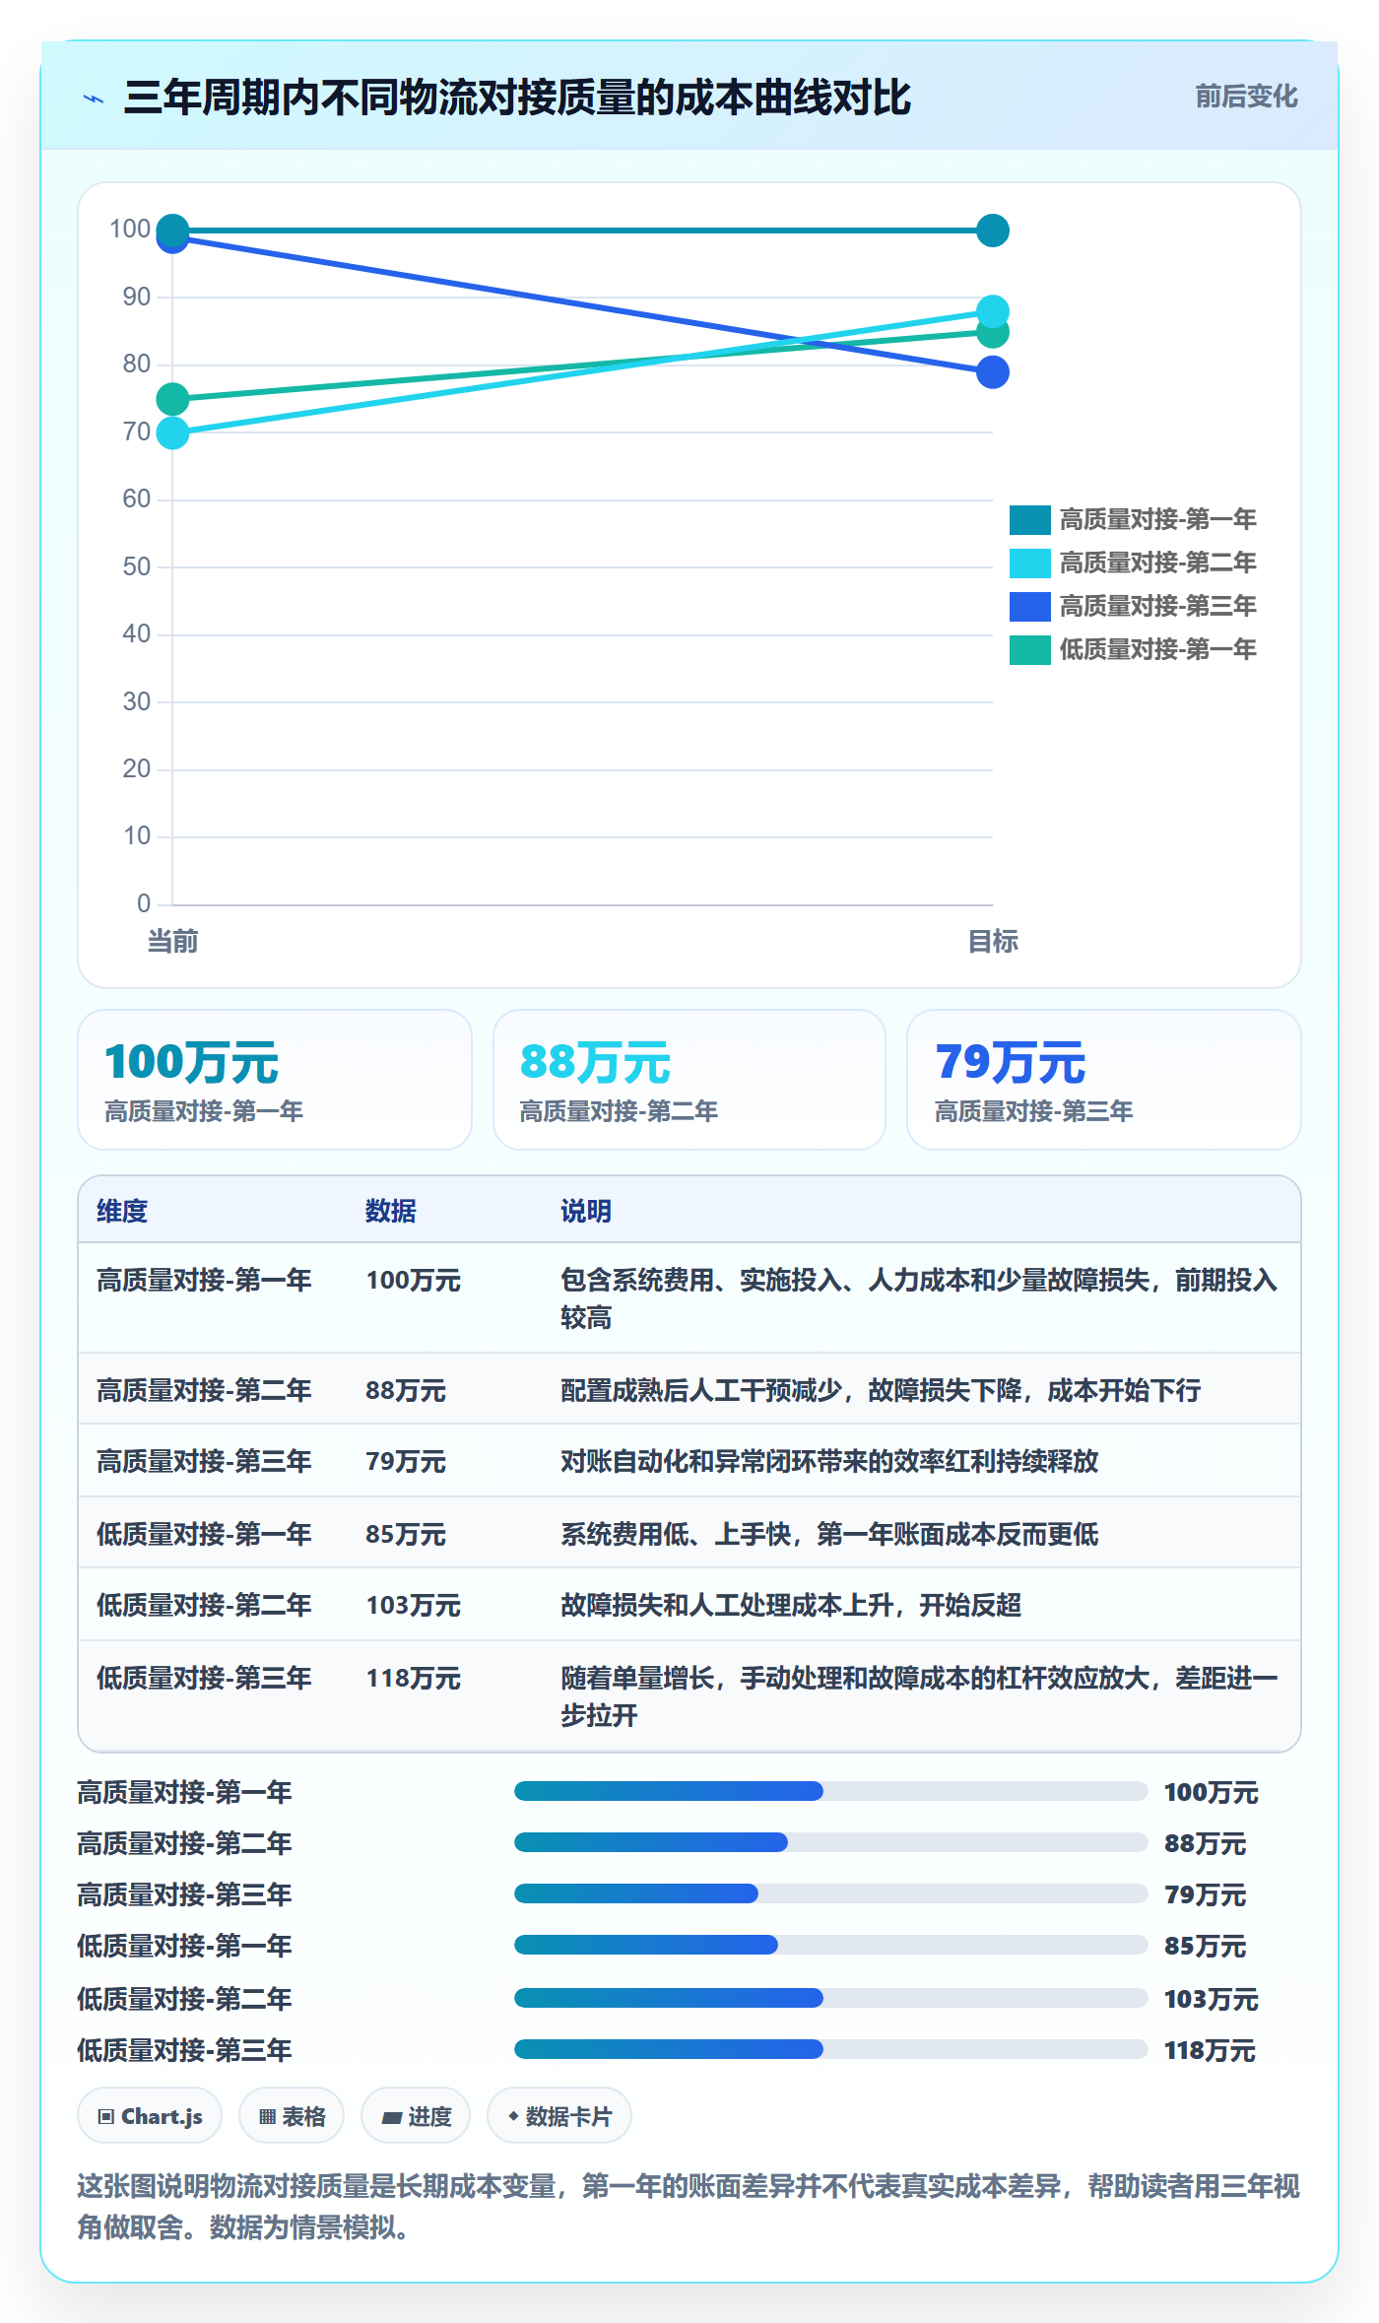Click the 前后变化 label in the header
Image resolution: width=1379 pixels, height=2323 pixels.
1246,97
